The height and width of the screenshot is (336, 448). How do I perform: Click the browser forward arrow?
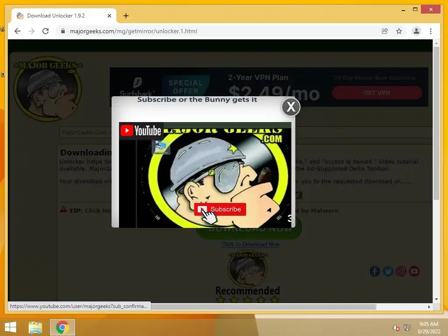31,31
